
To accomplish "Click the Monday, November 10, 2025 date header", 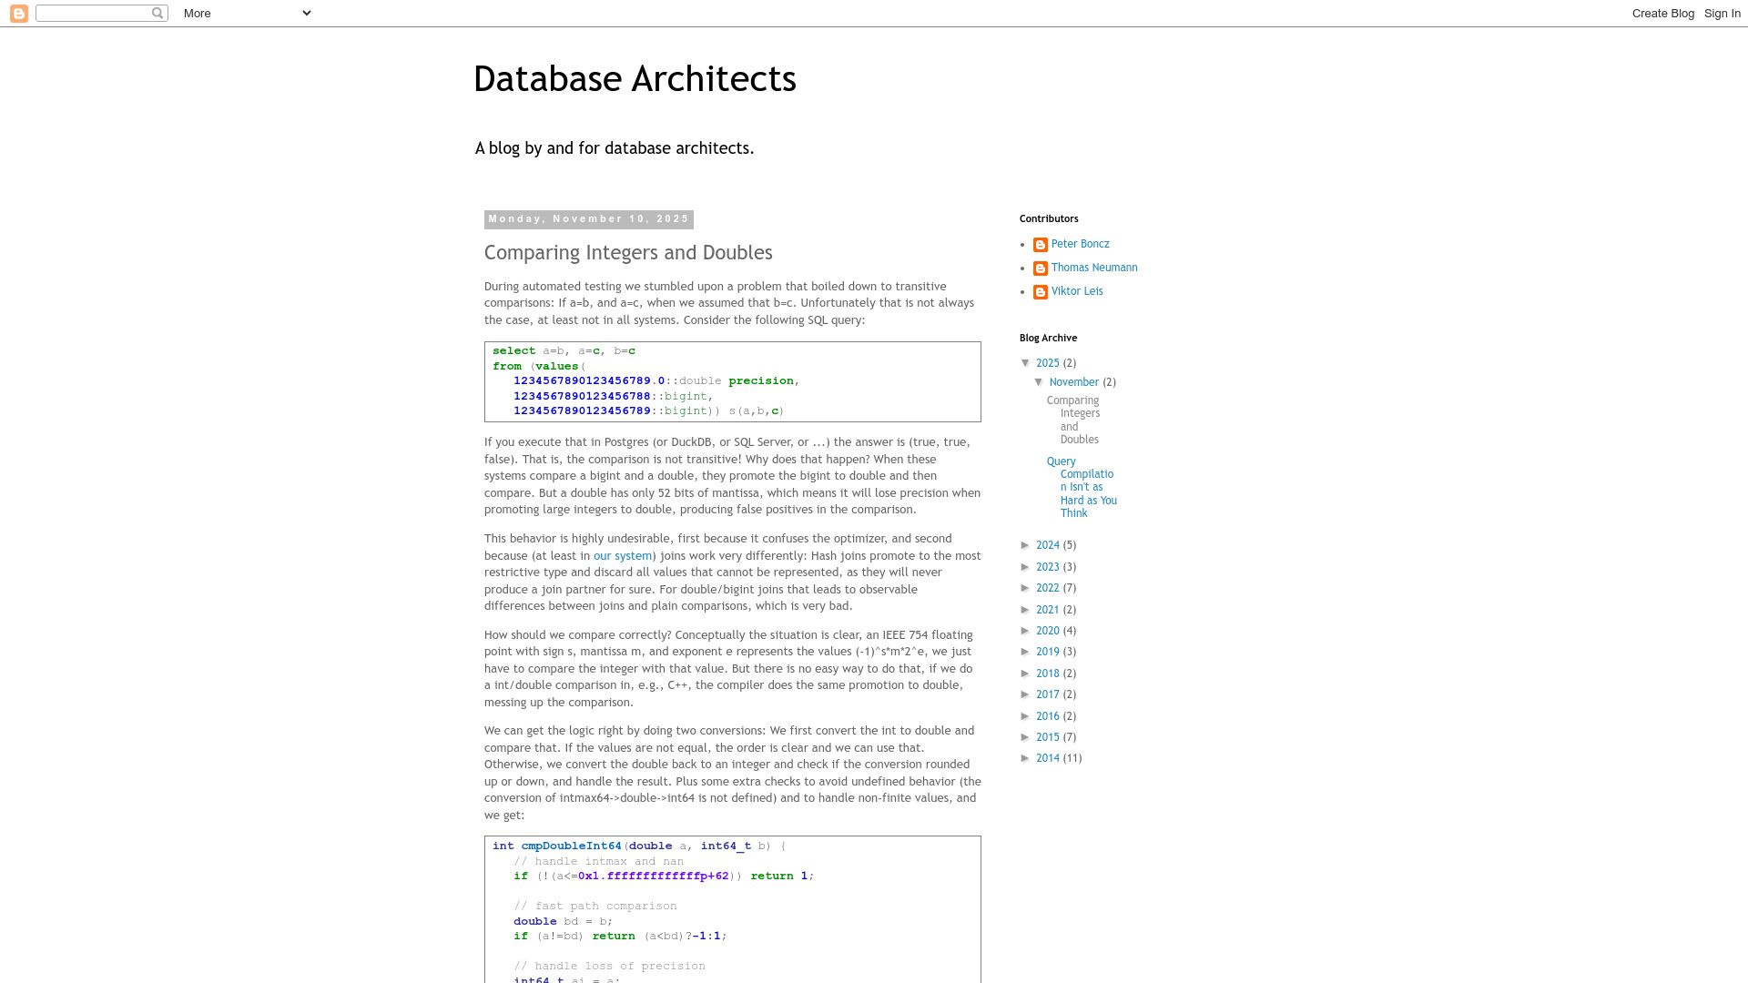I will pos(588,219).
